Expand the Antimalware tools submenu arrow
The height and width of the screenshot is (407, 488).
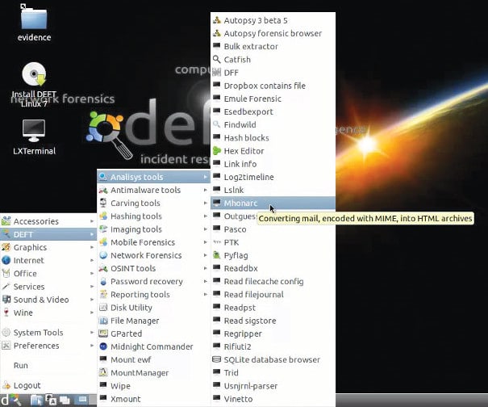(206, 190)
